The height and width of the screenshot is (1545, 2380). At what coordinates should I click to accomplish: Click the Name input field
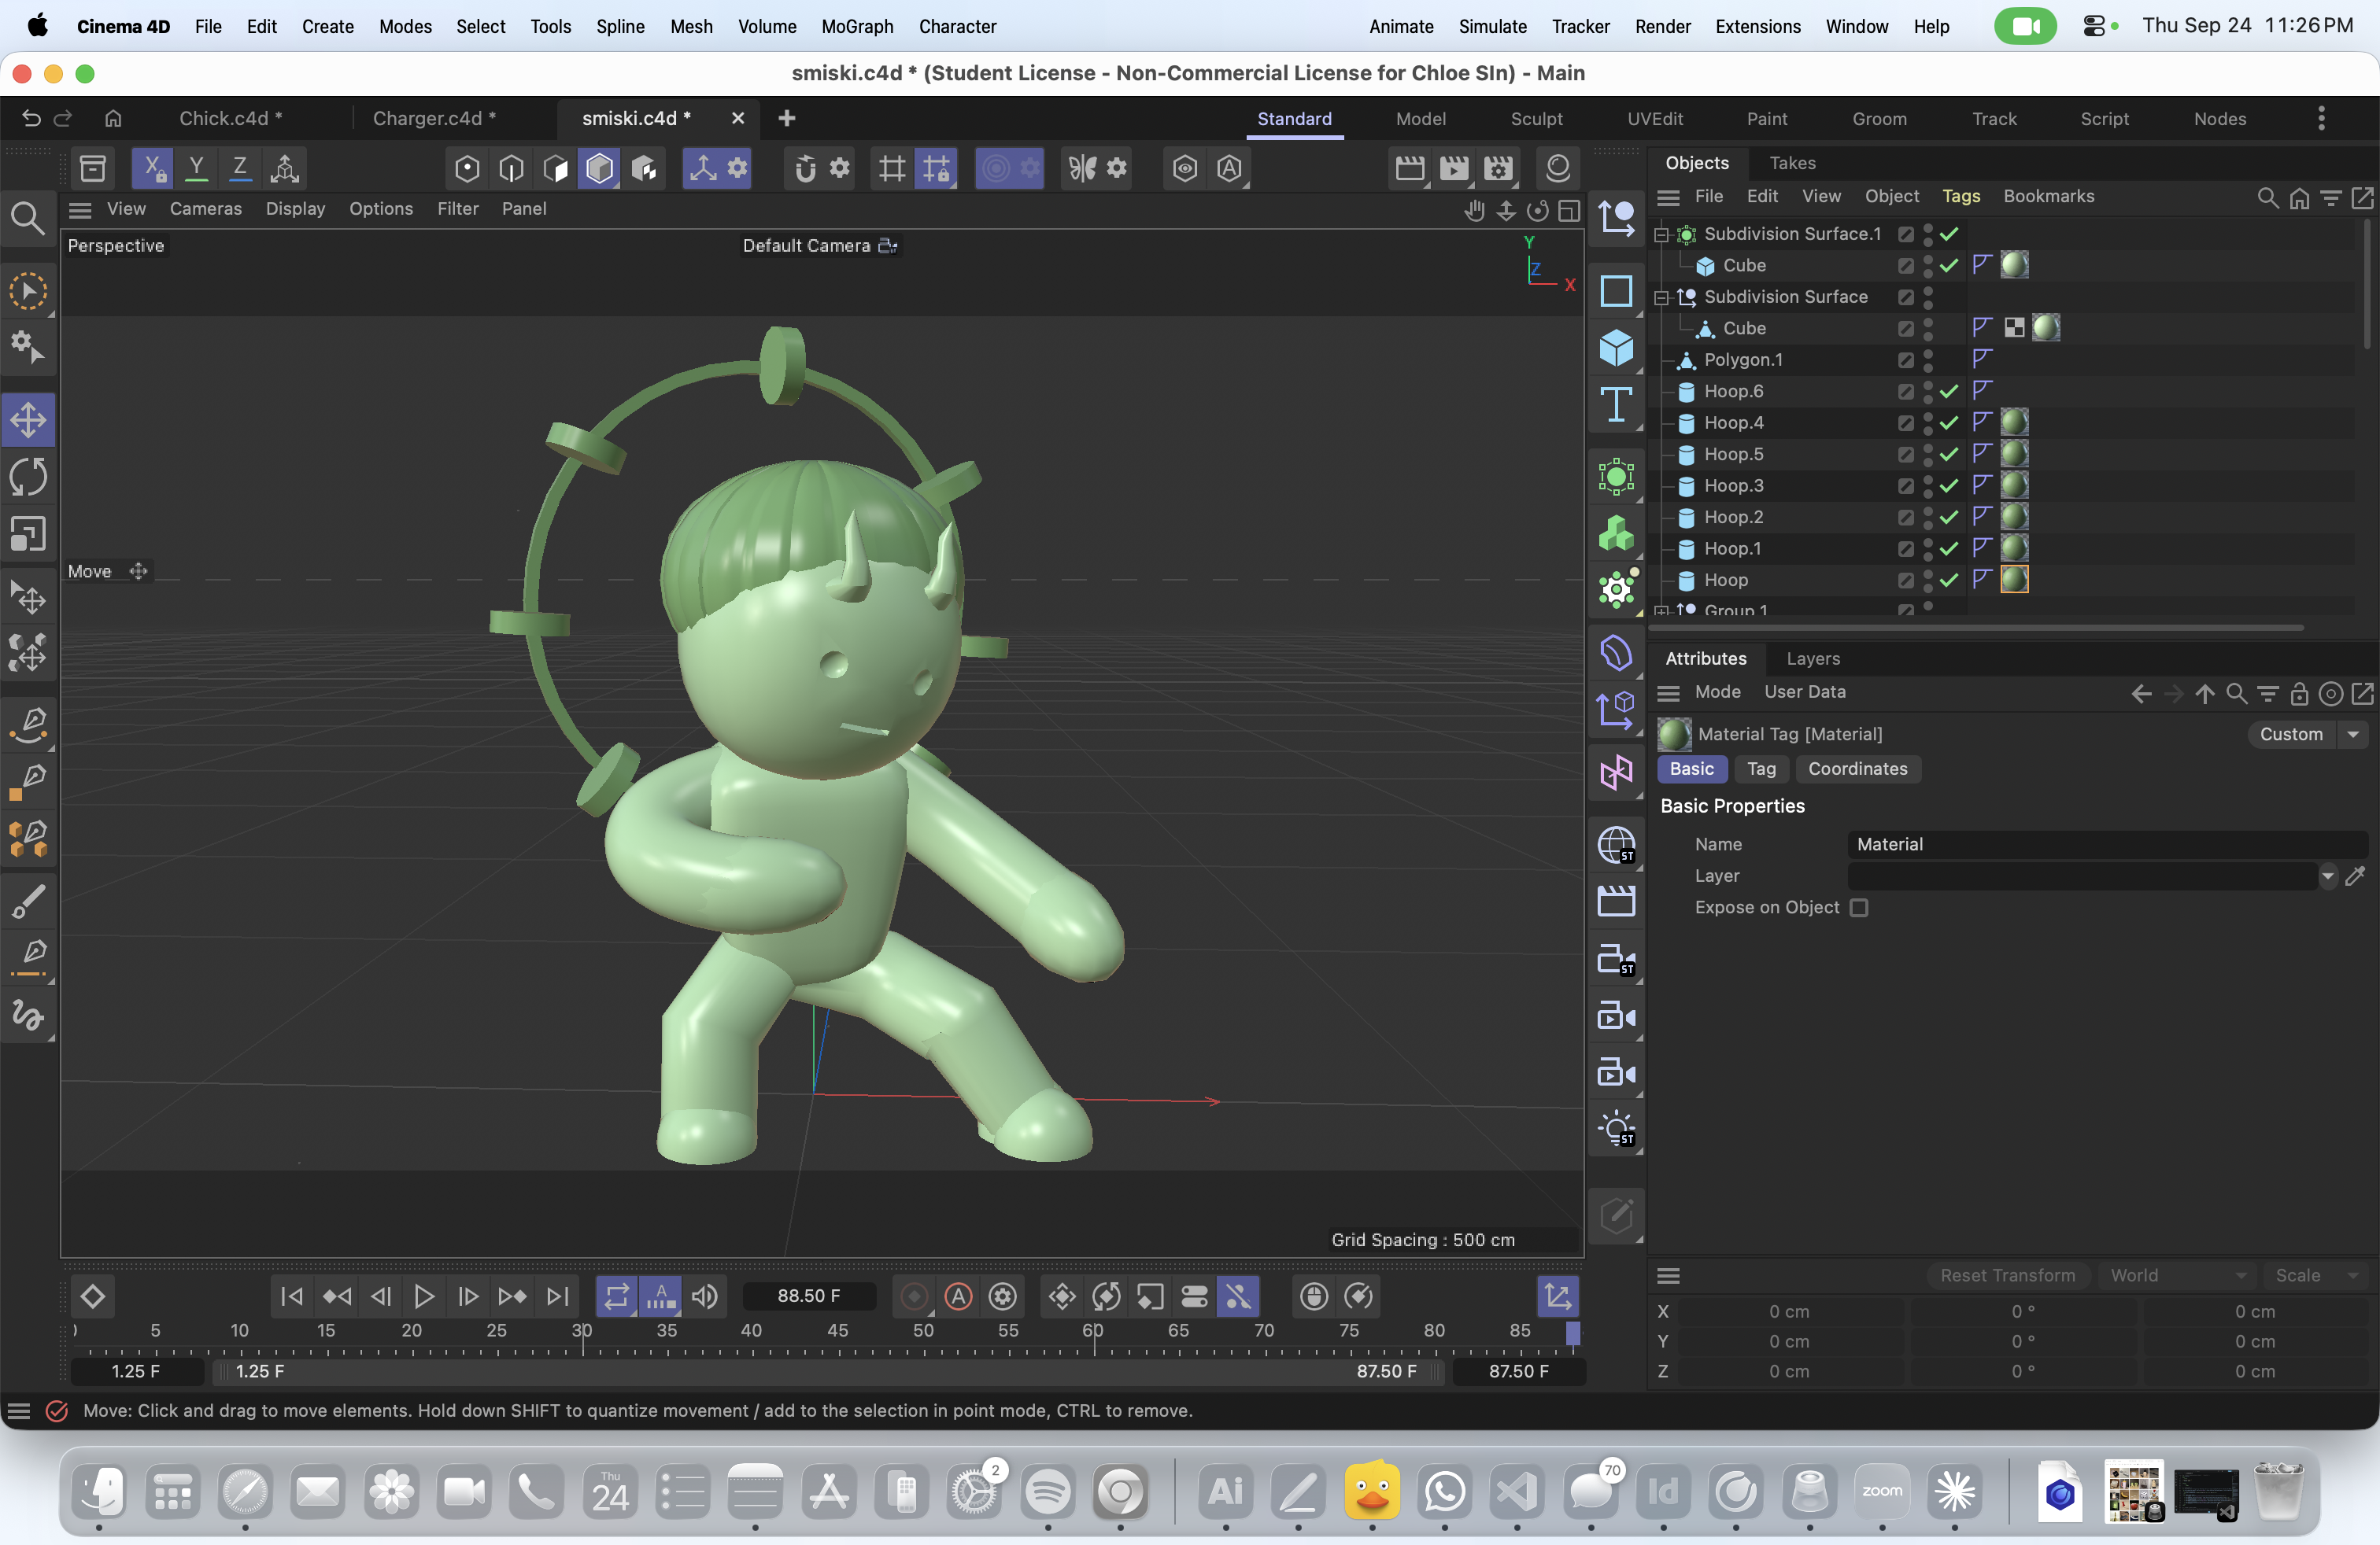2107,844
